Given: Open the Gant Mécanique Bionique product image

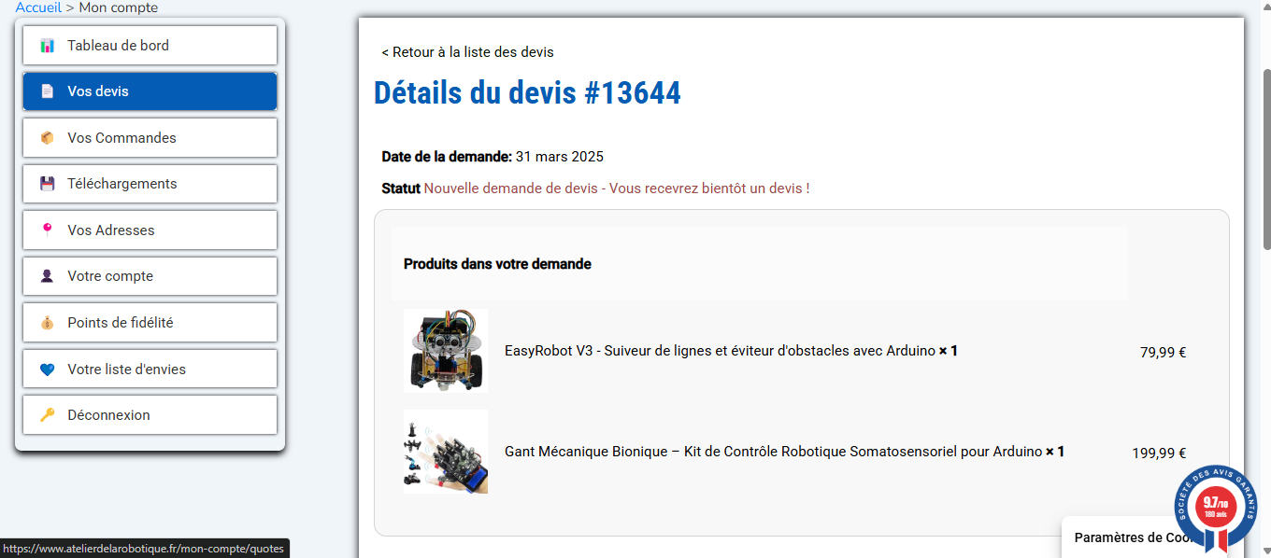Looking at the screenshot, I should (x=446, y=452).
